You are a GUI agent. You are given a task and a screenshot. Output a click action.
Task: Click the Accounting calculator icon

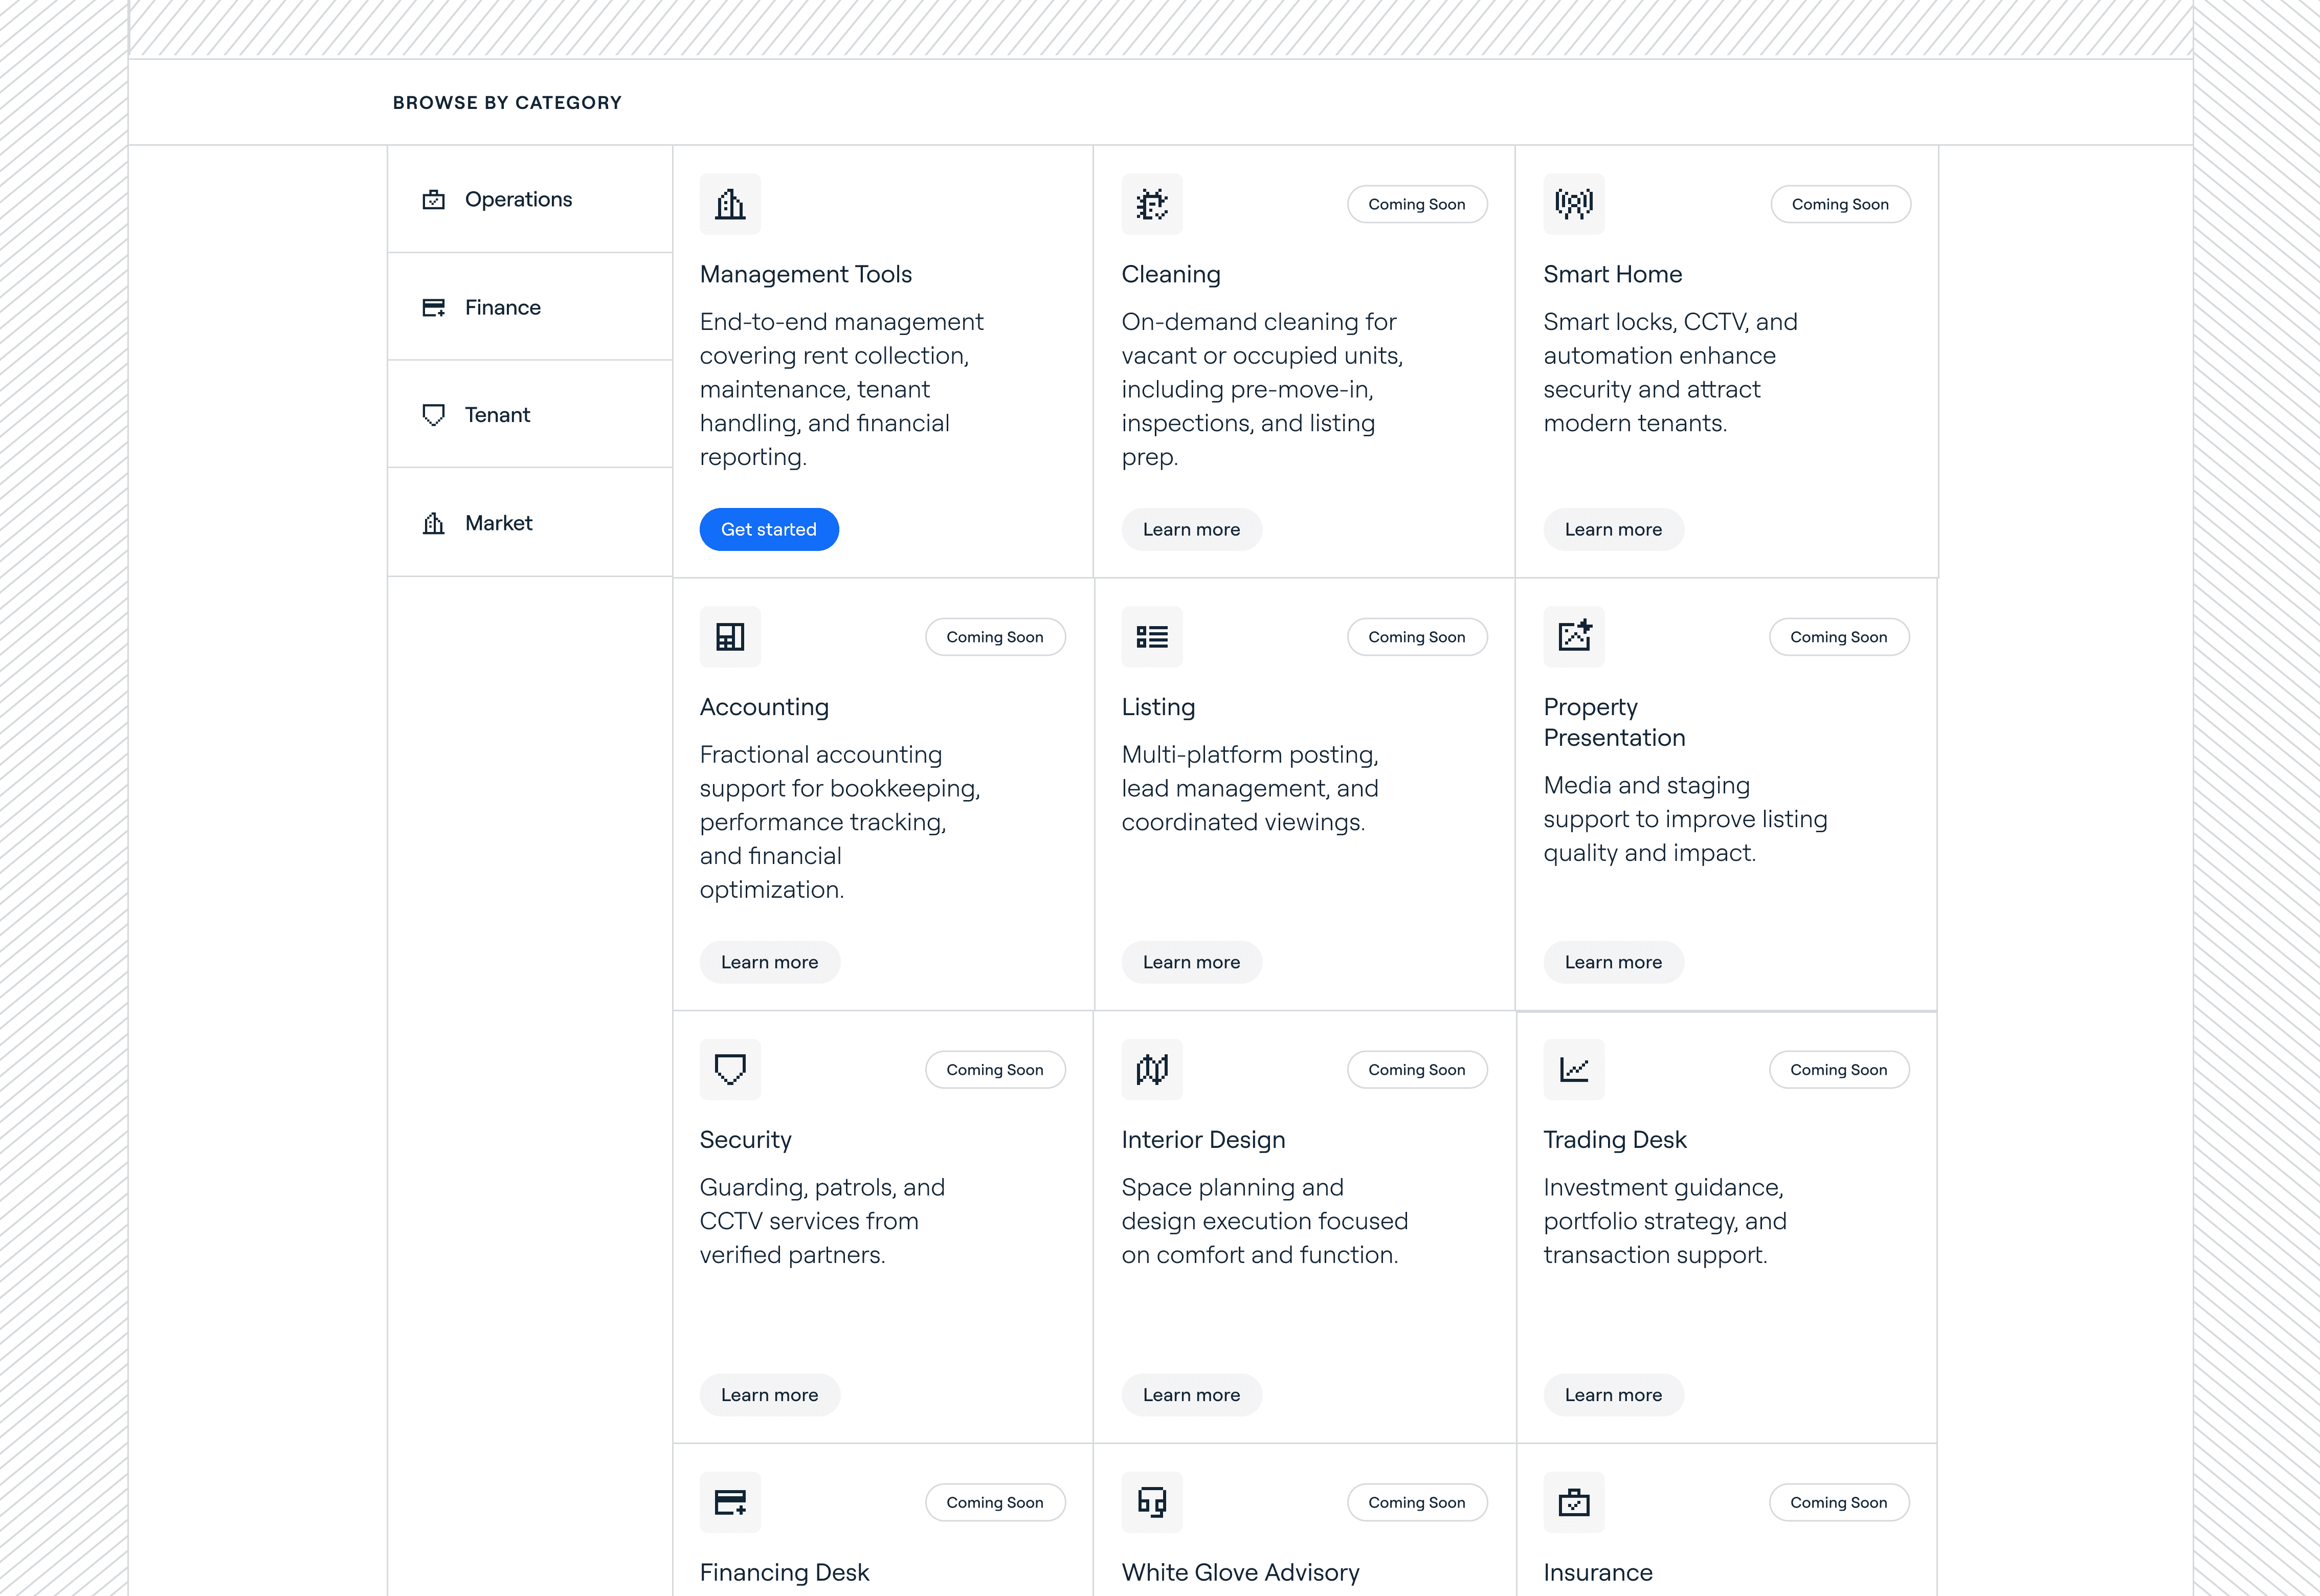tap(730, 637)
